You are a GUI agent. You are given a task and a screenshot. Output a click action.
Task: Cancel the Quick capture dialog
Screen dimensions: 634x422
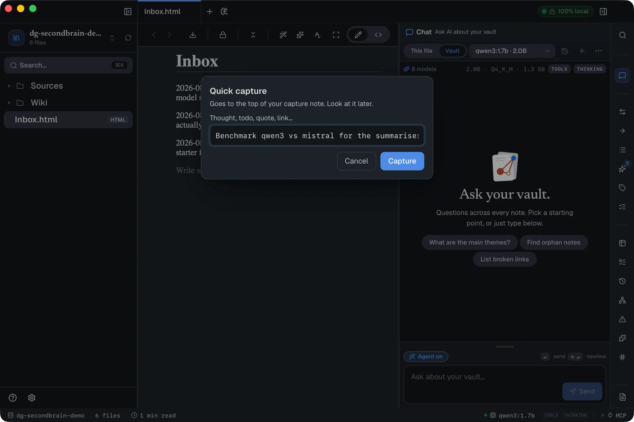pos(356,161)
